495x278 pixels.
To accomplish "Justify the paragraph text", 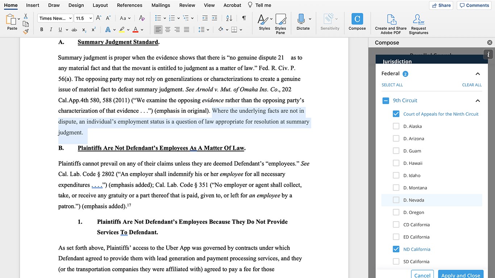I will 187,30.
